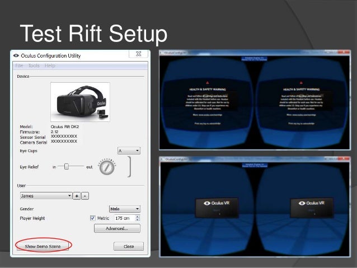Open the Help menu
The width and height of the screenshot is (357, 268).
(50, 65)
